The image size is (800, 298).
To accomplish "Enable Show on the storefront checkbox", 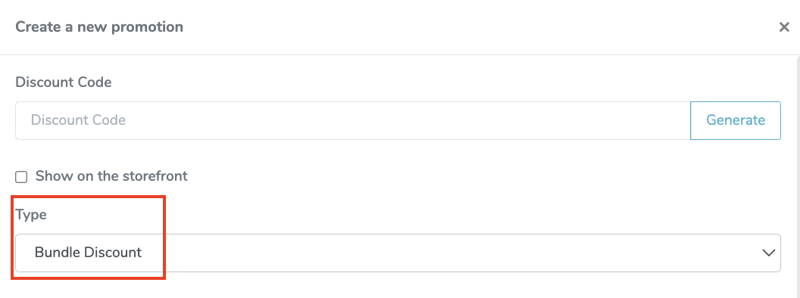I will click(21, 177).
